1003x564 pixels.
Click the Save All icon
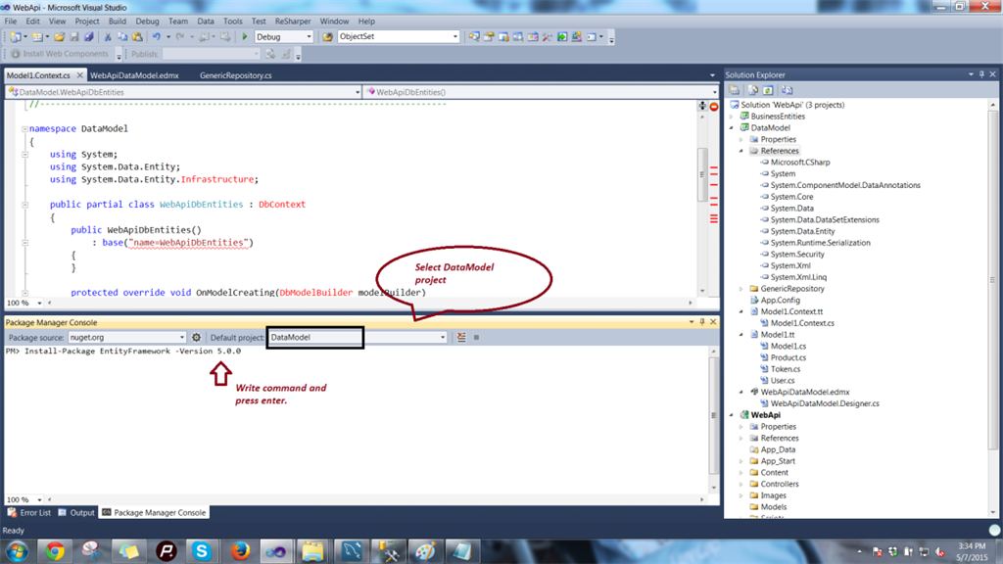point(89,37)
